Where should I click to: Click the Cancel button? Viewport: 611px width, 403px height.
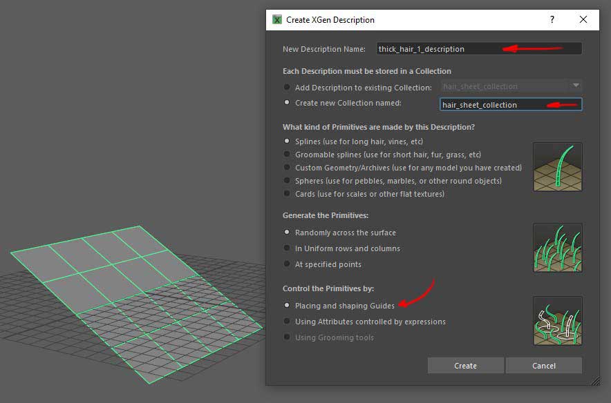tap(544, 366)
